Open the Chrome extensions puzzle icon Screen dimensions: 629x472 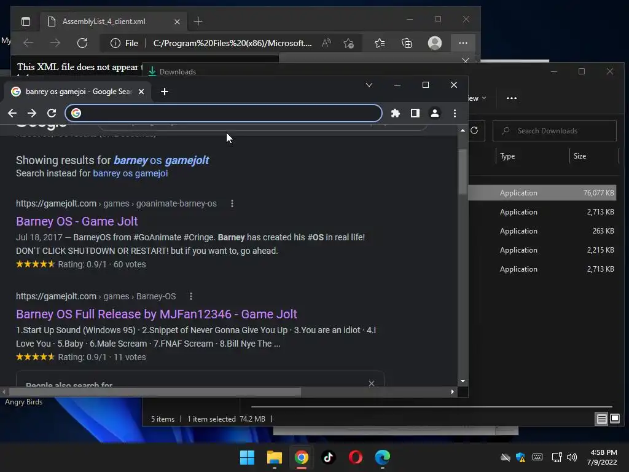[396, 113]
